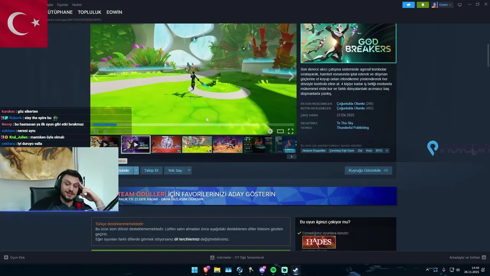
Task: Go to the EOWIN profile tab
Action: [114, 12]
